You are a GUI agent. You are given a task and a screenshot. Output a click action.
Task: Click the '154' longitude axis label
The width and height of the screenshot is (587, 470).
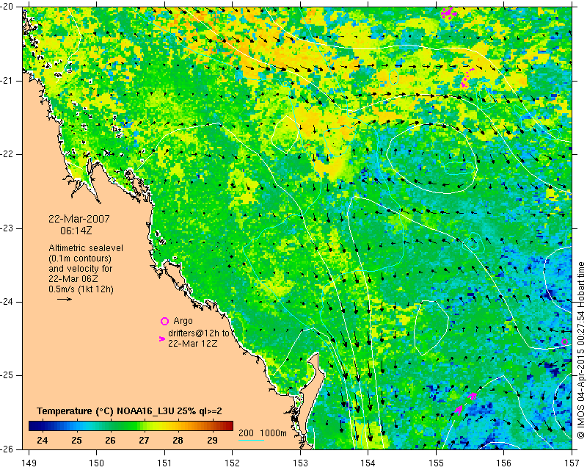pyautogui.click(x=368, y=463)
